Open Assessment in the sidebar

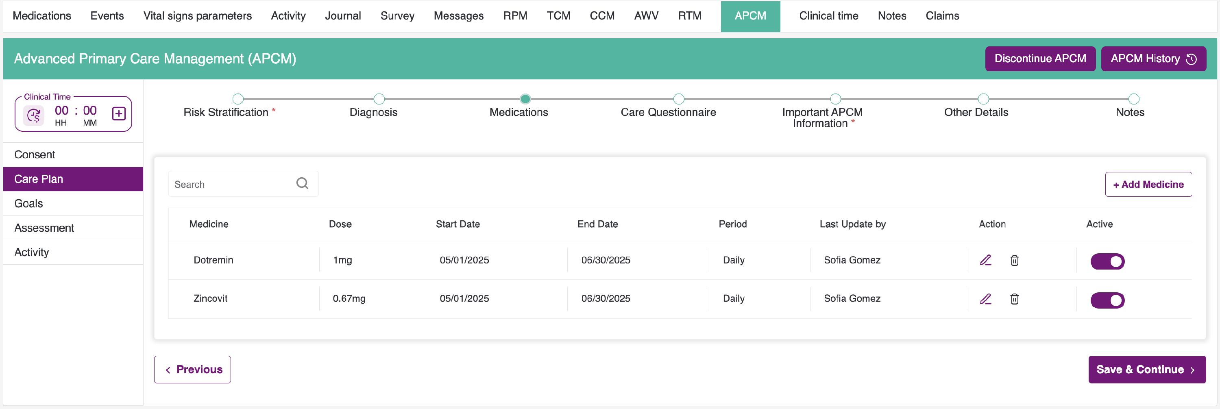73,228
